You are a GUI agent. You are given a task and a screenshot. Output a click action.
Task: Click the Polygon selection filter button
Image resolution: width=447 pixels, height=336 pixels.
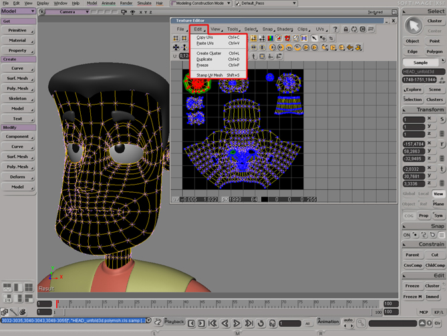[x=435, y=51]
